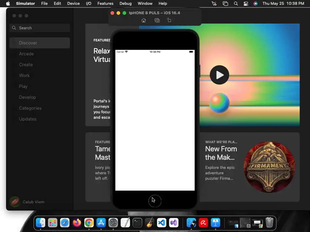Open TextEdit from the Dock
The width and height of the screenshot is (310, 232).
pyautogui.click(x=125, y=223)
